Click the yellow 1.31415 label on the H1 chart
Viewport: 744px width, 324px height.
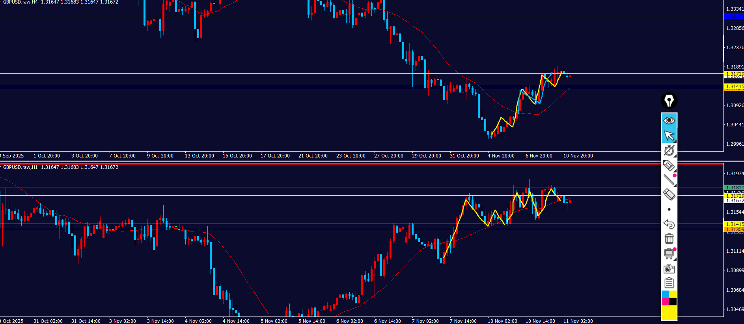coord(734,224)
